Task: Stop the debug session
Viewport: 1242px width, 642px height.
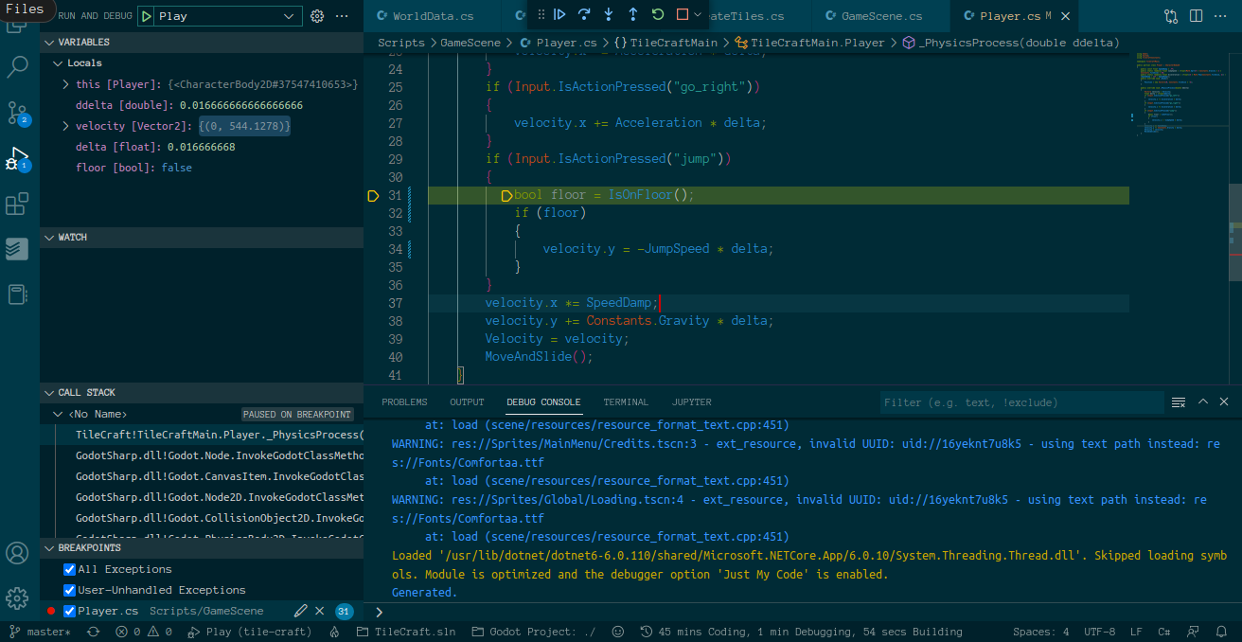Action: (x=683, y=14)
